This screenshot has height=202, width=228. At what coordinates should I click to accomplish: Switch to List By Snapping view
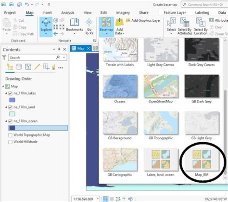(46, 67)
